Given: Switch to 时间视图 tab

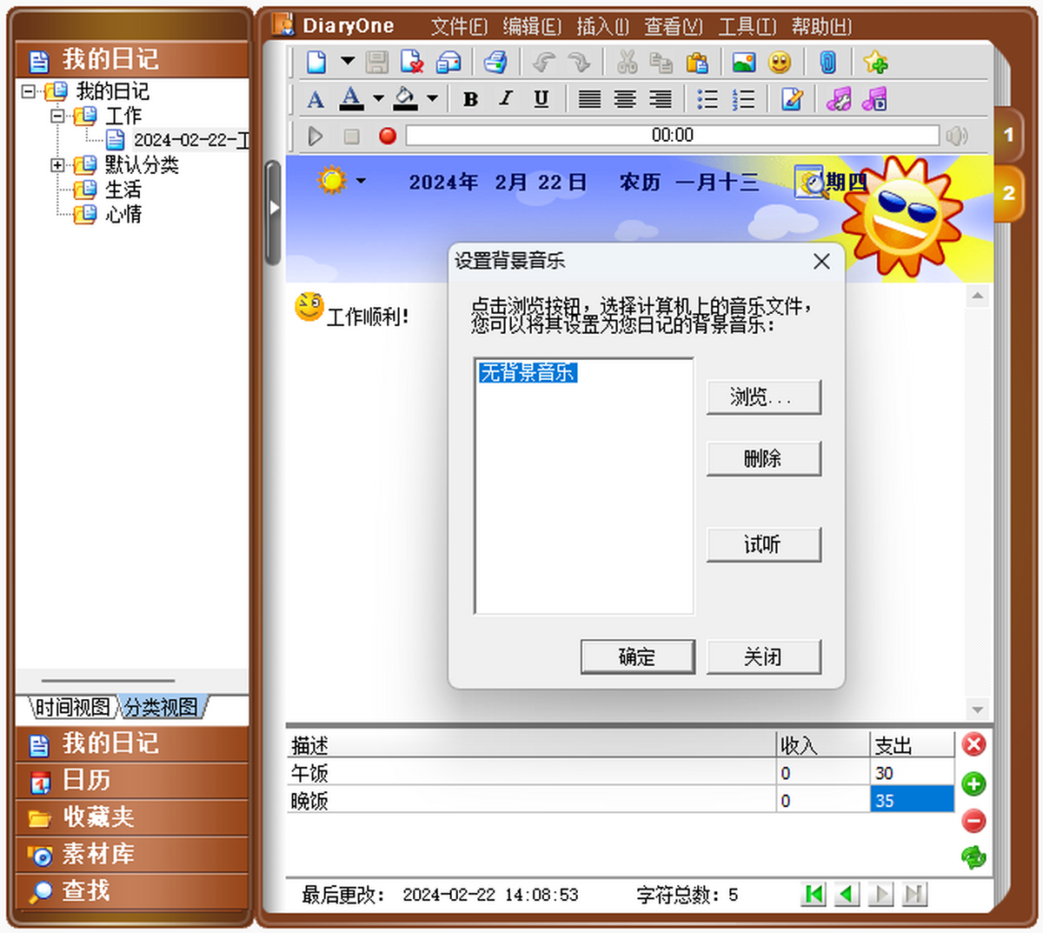Looking at the screenshot, I should (72, 707).
